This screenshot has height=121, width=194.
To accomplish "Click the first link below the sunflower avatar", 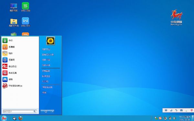I will pos(46,49).
